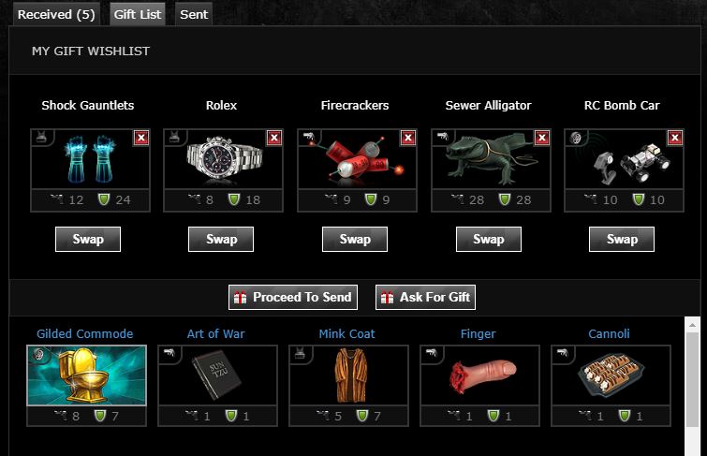The image size is (707, 456).
Task: Click Ask For Gift button
Action: point(426,297)
